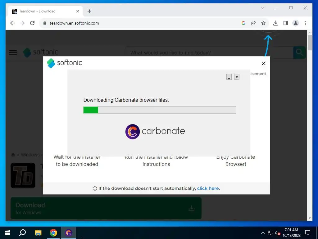The width and height of the screenshot is (318, 239).
Task: Click the Windows breadcrumb link
Action: point(30,155)
